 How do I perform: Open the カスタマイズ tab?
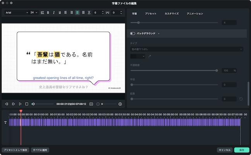tap(172, 14)
